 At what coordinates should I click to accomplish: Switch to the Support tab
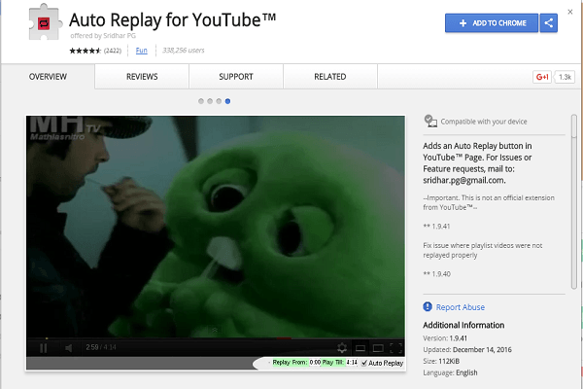click(x=236, y=77)
